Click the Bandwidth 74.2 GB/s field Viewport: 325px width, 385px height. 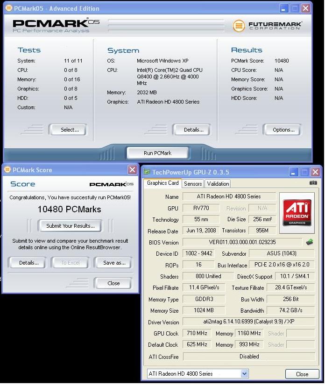pos(291,311)
